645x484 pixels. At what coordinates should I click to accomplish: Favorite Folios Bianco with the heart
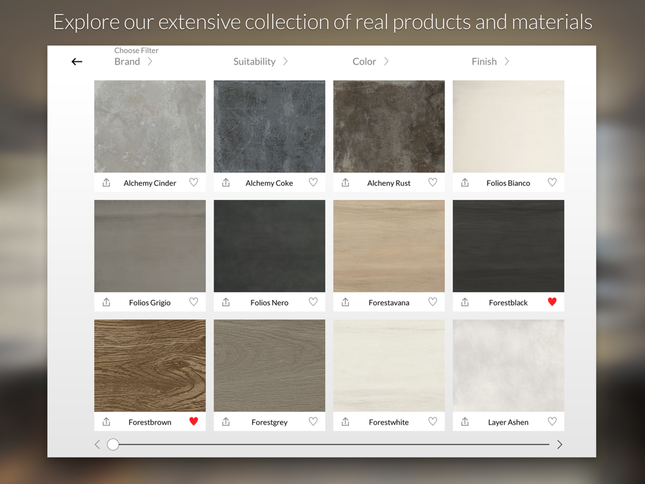(x=552, y=182)
